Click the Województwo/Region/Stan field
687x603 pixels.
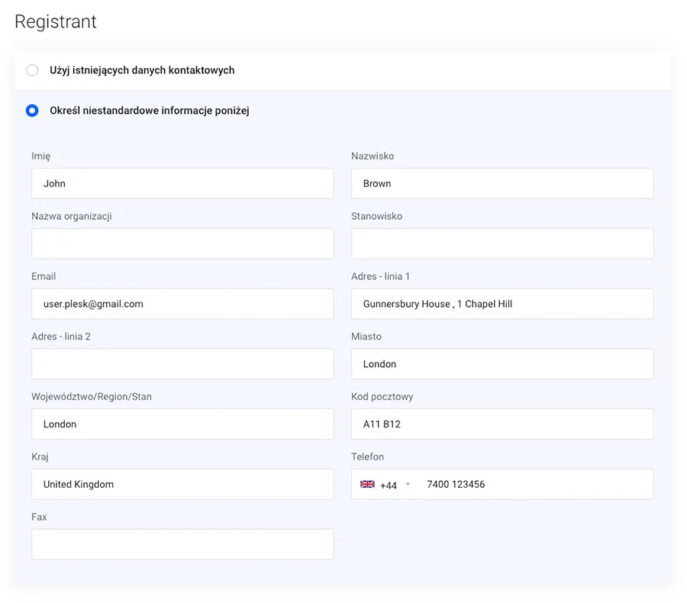[182, 424]
